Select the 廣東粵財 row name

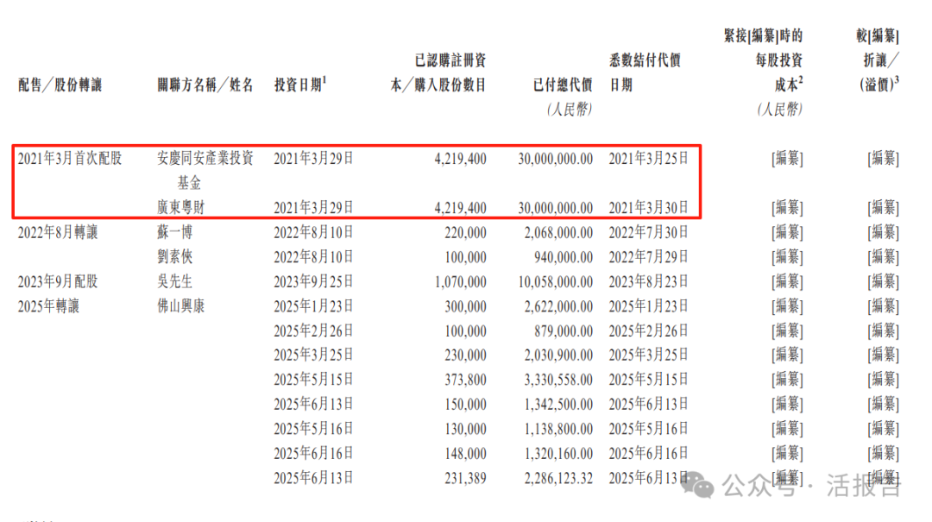click(180, 208)
